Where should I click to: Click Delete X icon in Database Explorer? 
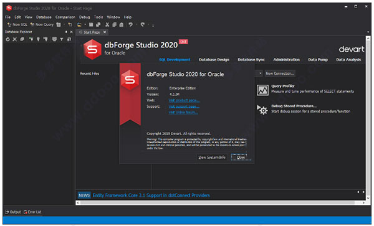pos(15,39)
